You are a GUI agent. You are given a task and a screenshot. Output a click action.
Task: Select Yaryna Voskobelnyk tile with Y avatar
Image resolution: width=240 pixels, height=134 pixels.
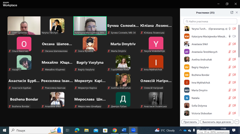(156, 44)
